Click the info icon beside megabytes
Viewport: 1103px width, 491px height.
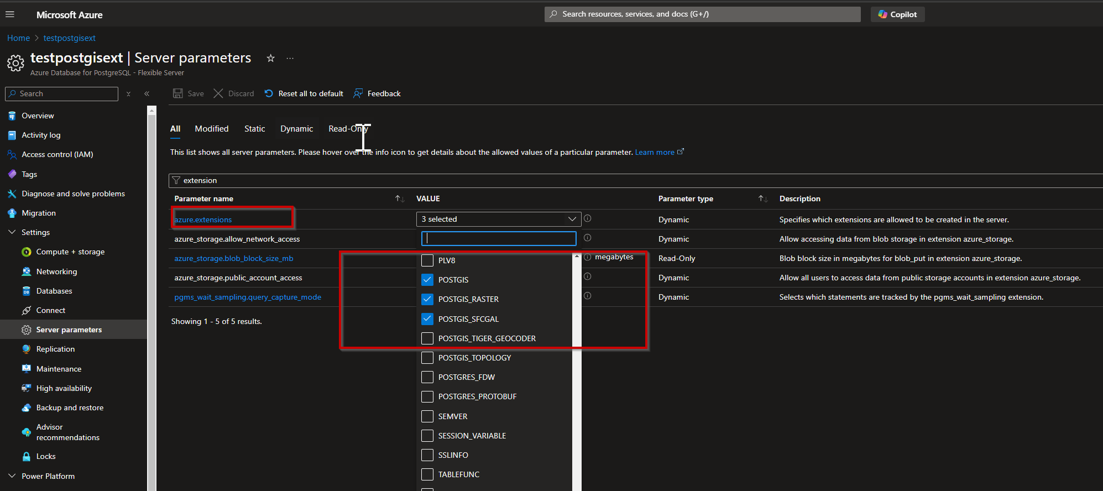click(x=588, y=257)
